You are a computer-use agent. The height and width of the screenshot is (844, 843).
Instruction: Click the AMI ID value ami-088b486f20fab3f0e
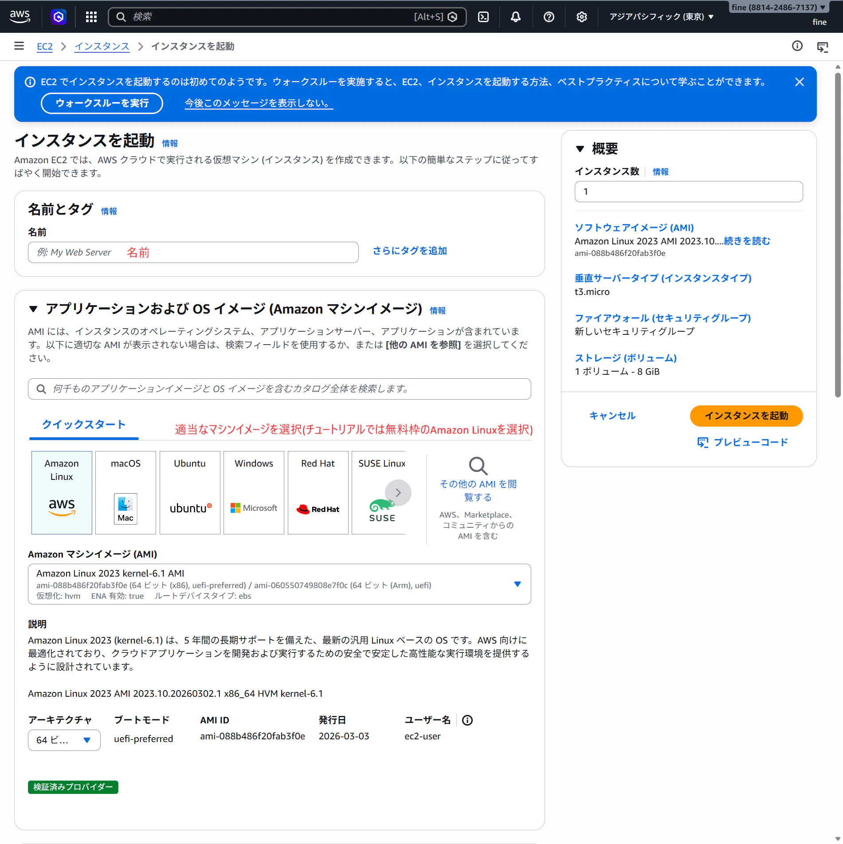point(252,737)
